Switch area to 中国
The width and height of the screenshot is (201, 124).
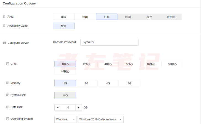tap(85, 17)
